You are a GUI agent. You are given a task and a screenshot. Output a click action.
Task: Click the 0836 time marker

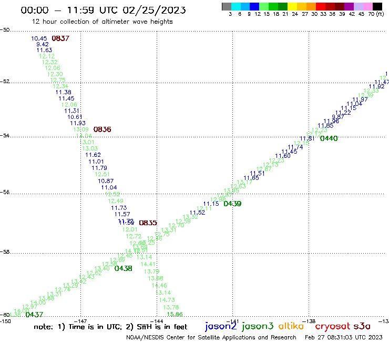(x=102, y=129)
